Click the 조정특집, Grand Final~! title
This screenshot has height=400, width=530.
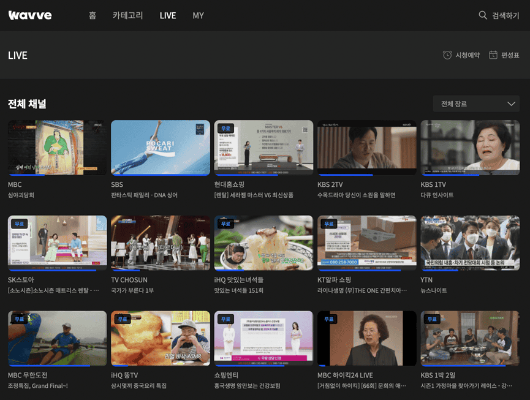coord(38,386)
